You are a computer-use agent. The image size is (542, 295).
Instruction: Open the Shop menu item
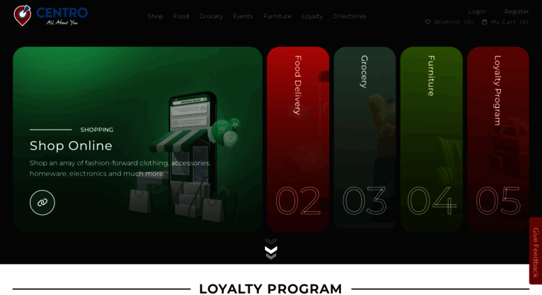pyautogui.click(x=155, y=16)
